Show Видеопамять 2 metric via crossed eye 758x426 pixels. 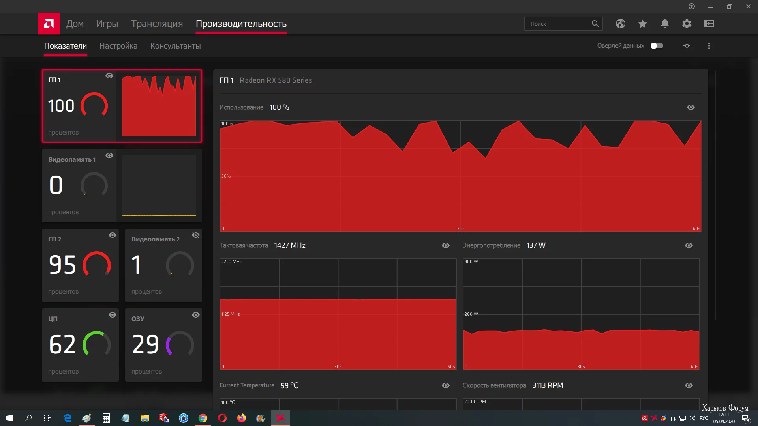(x=196, y=235)
